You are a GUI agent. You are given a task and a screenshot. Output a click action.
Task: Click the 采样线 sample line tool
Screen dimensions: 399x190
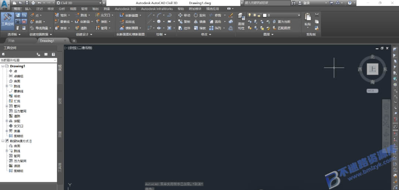pos(127,22)
